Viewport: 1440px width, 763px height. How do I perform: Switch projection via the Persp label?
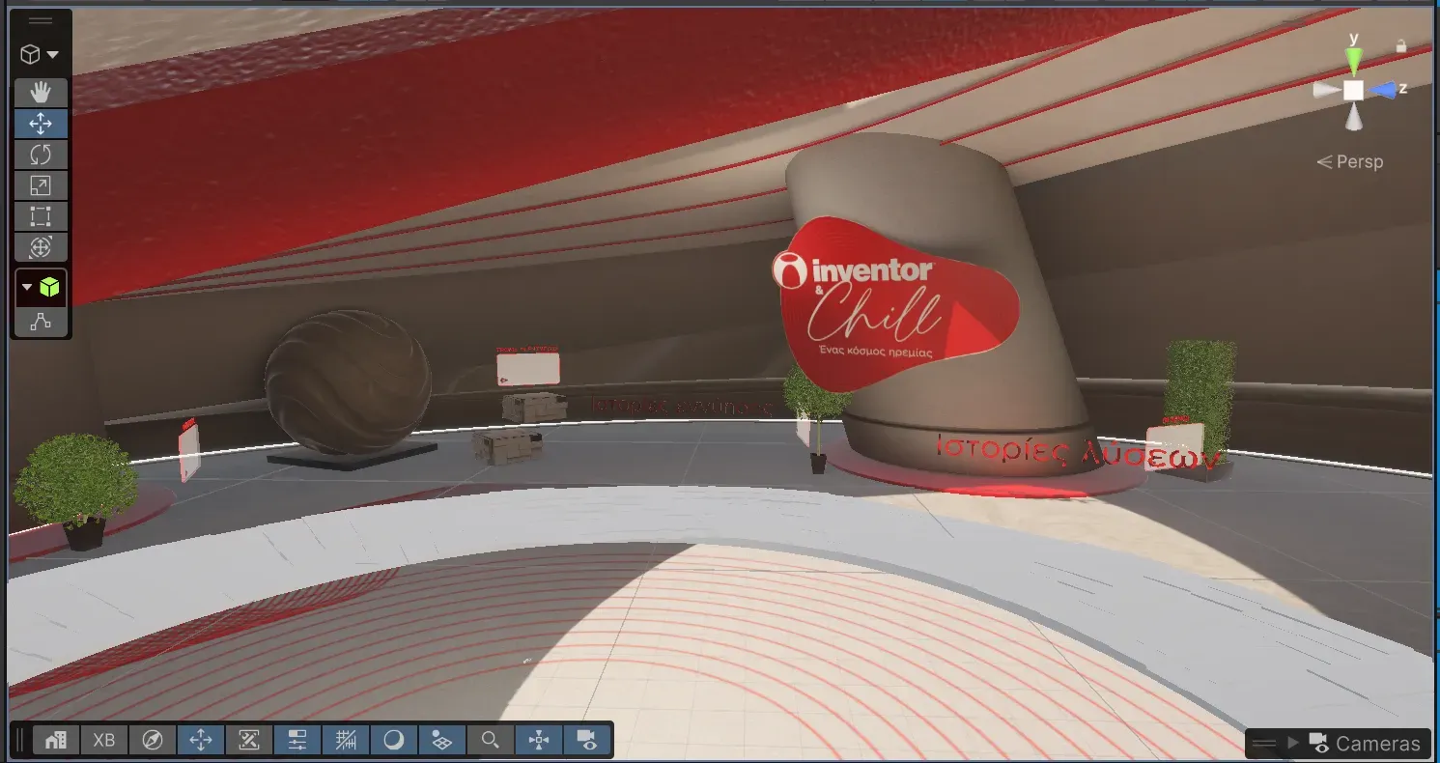point(1350,161)
